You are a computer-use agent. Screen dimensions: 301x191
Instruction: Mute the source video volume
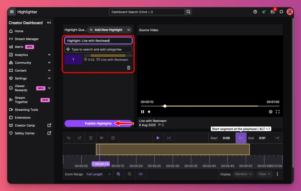(x=149, y=112)
